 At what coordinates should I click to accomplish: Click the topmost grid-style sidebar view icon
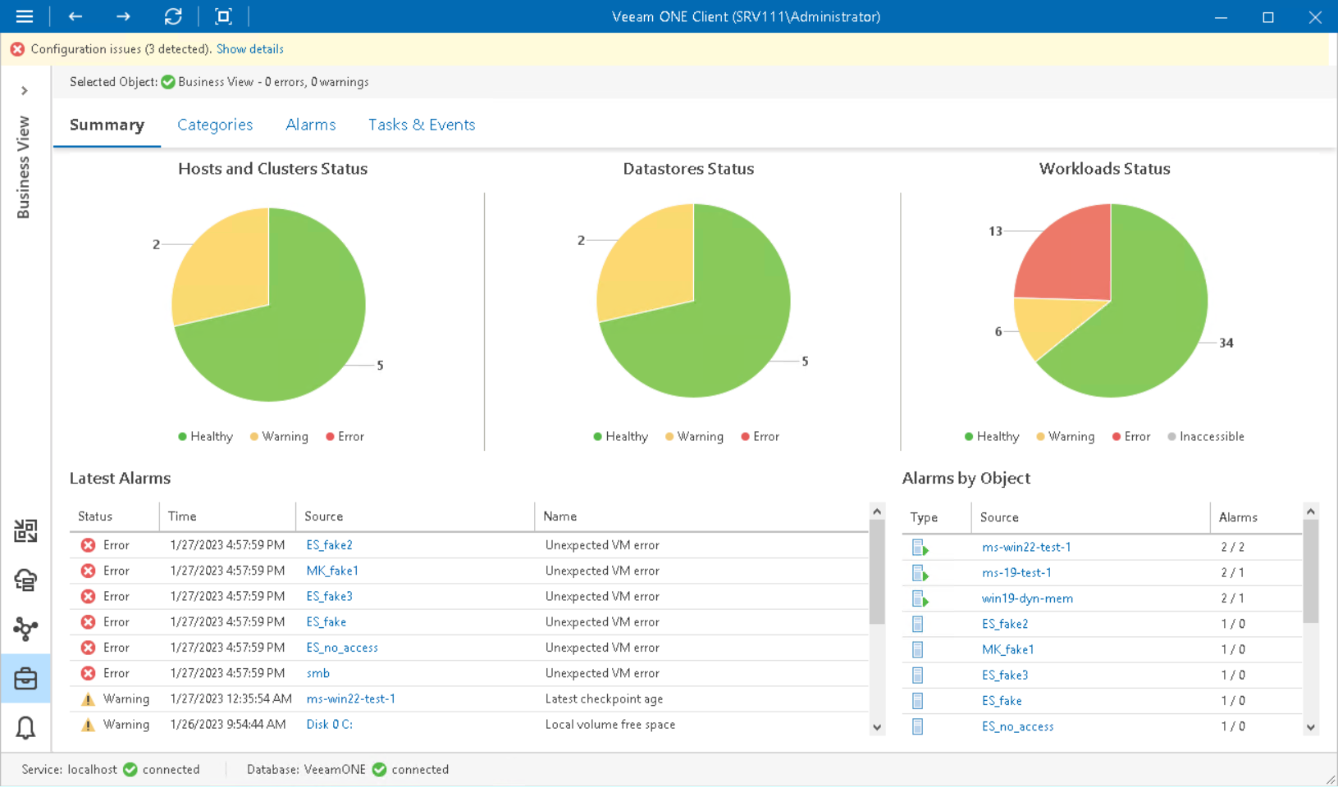coord(25,531)
